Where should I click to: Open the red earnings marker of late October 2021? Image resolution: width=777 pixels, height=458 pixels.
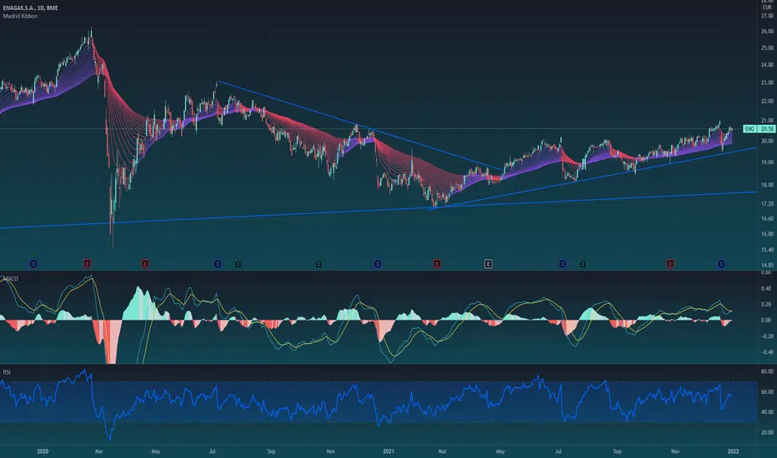coord(670,264)
